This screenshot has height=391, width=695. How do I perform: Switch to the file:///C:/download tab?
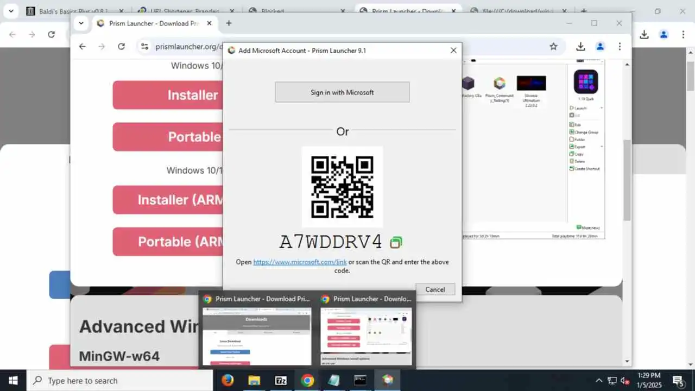(519, 11)
